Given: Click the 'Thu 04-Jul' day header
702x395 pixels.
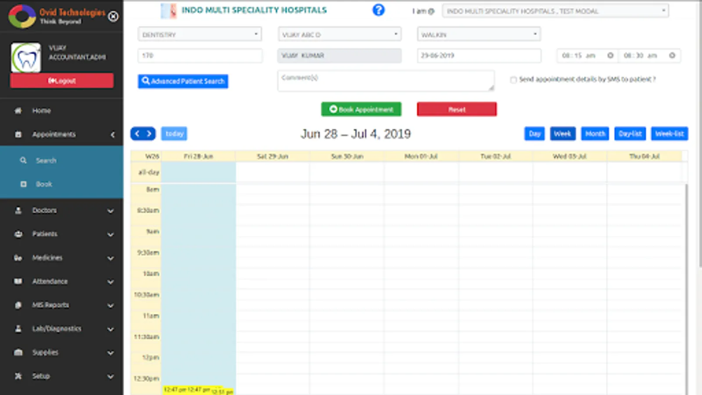Looking at the screenshot, I should 644,157.
